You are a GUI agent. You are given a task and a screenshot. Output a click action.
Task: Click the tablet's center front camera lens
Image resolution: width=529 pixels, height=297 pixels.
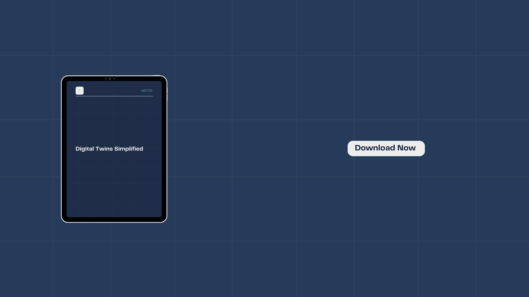pyautogui.click(x=110, y=79)
